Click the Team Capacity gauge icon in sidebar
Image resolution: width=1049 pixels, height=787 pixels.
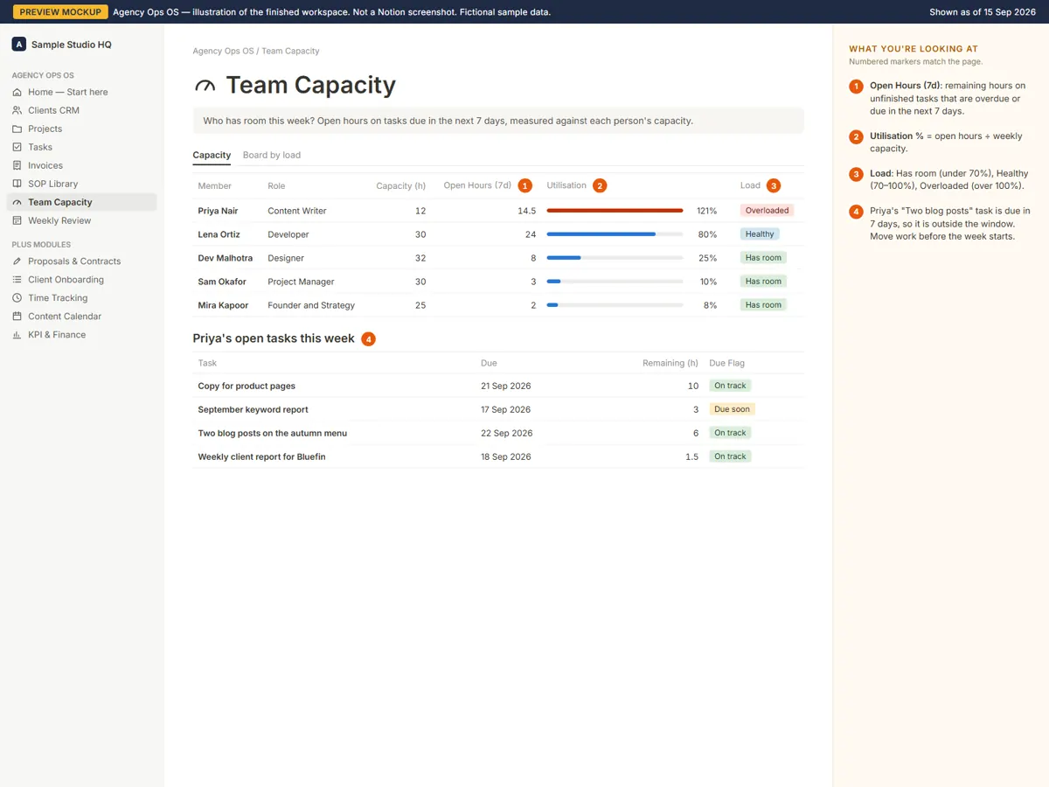(17, 202)
